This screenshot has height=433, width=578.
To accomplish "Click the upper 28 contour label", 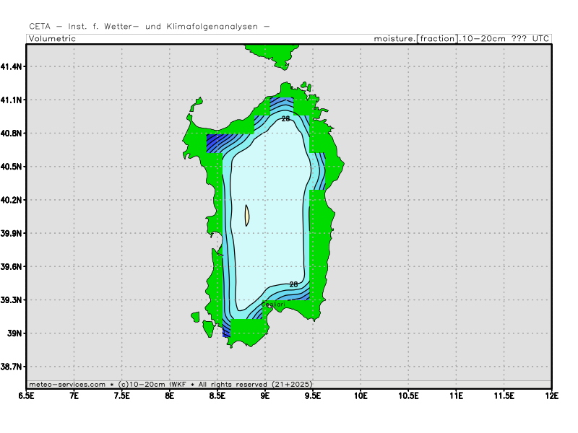I will [285, 118].
